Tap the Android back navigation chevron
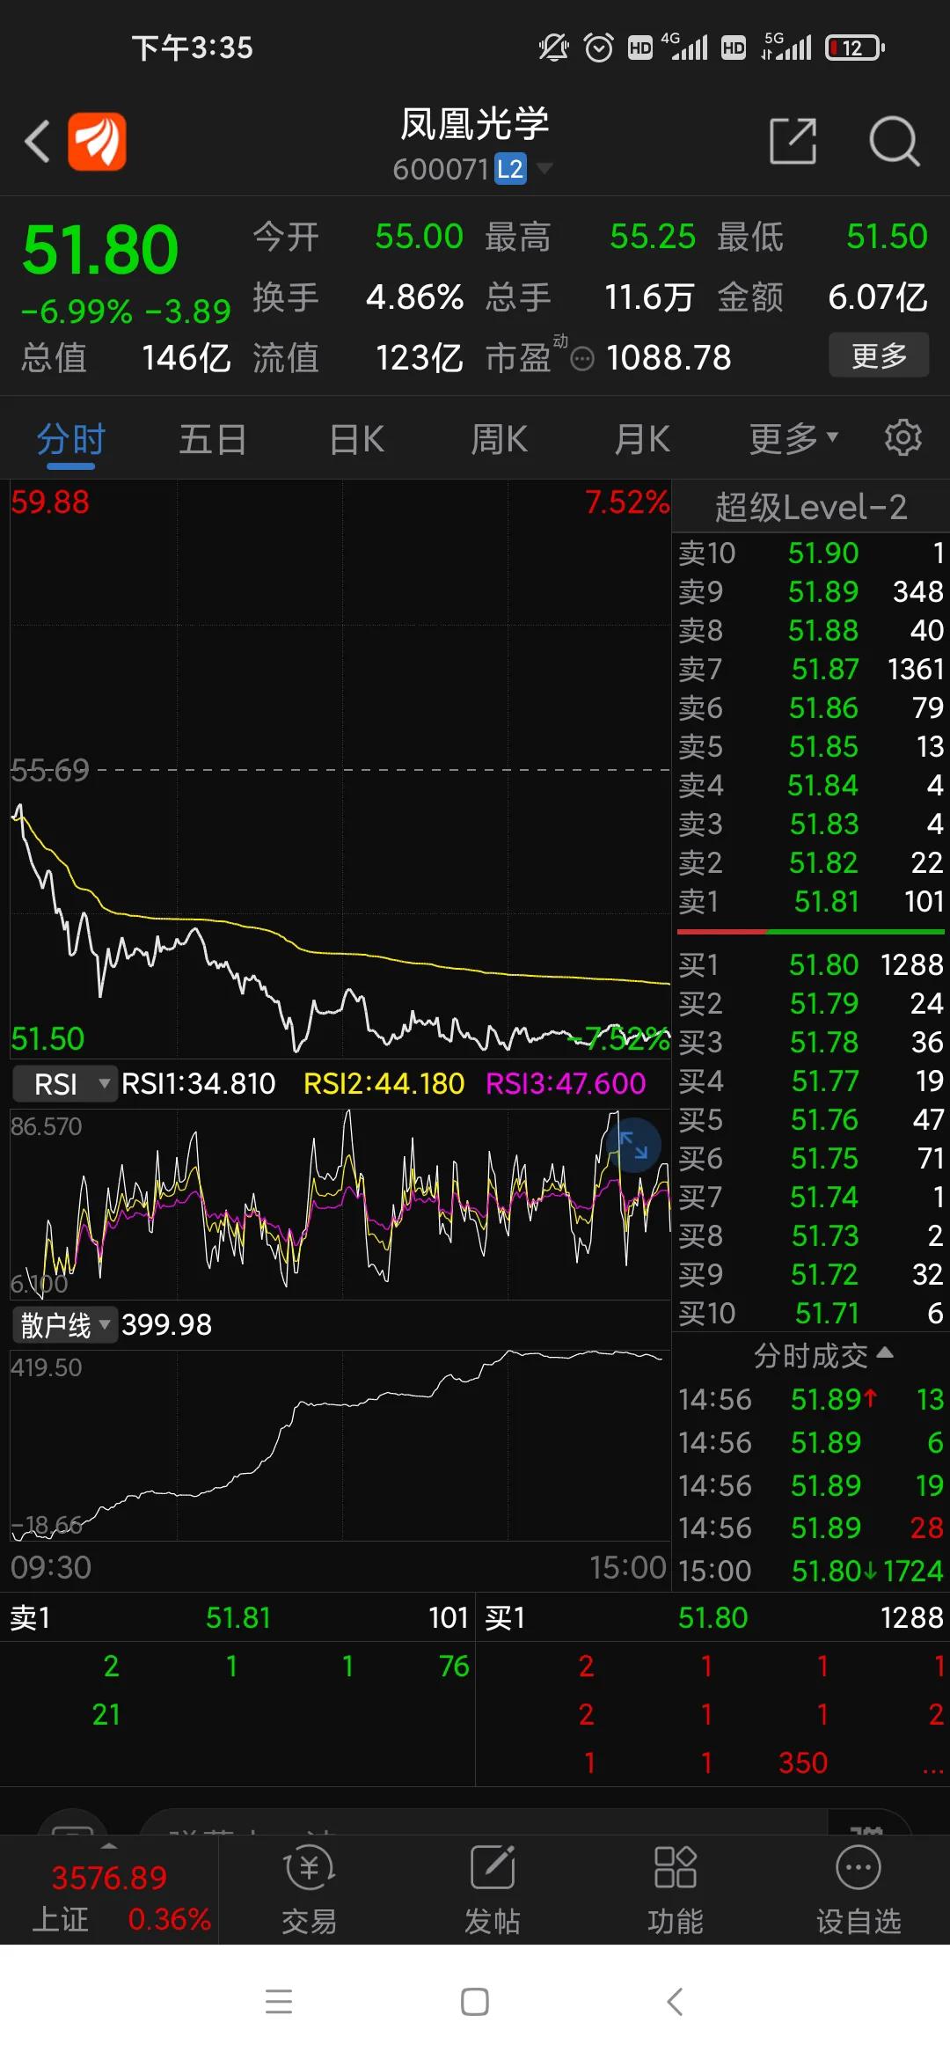Screen dimensions: 950x2059 [675, 2002]
